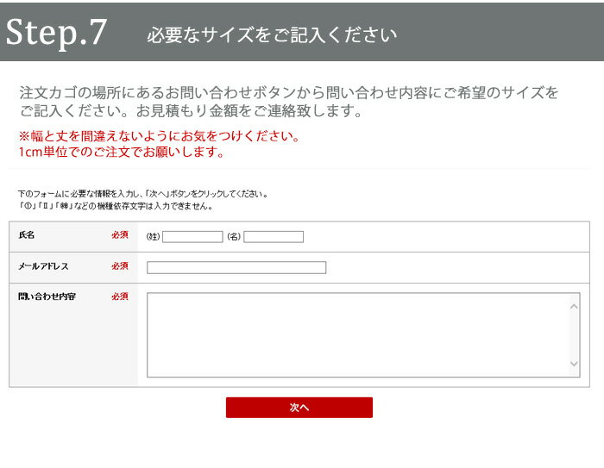Image resolution: width=604 pixels, height=468 pixels.
Task: Click the text area scroll-up arrow
Action: [x=574, y=305]
